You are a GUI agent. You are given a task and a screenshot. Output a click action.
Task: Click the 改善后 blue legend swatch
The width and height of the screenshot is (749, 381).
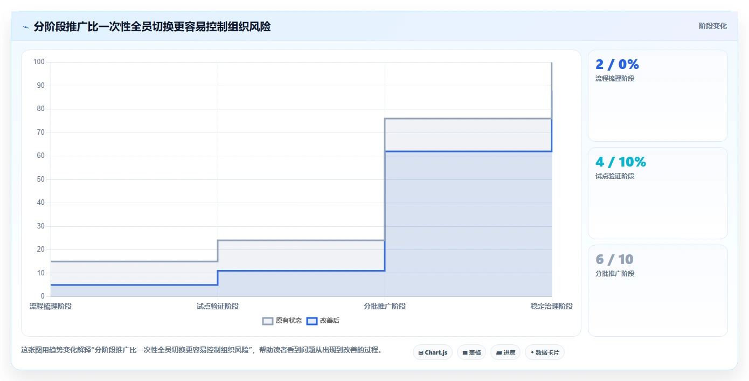pyautogui.click(x=312, y=321)
